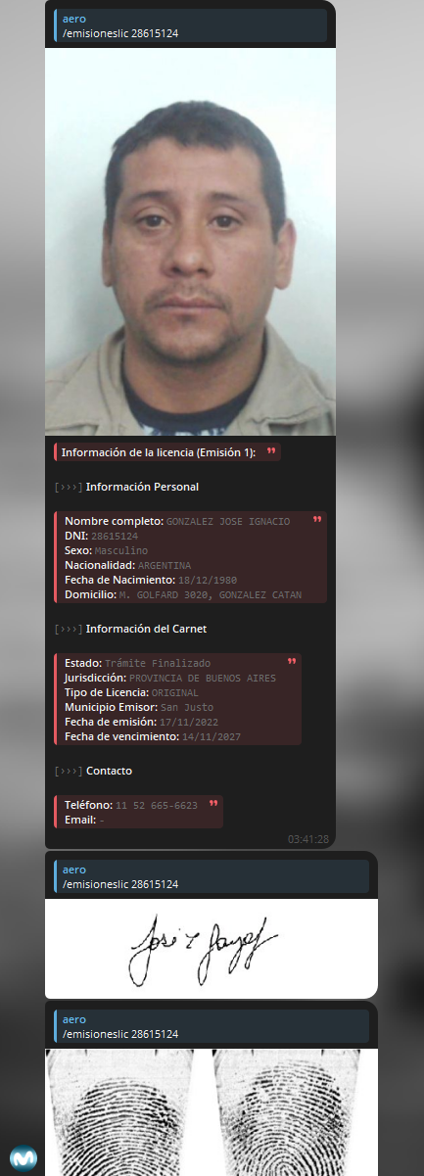Image resolution: width=424 pixels, height=1176 pixels.
Task: Open the handwritten signature image
Action: (212, 946)
